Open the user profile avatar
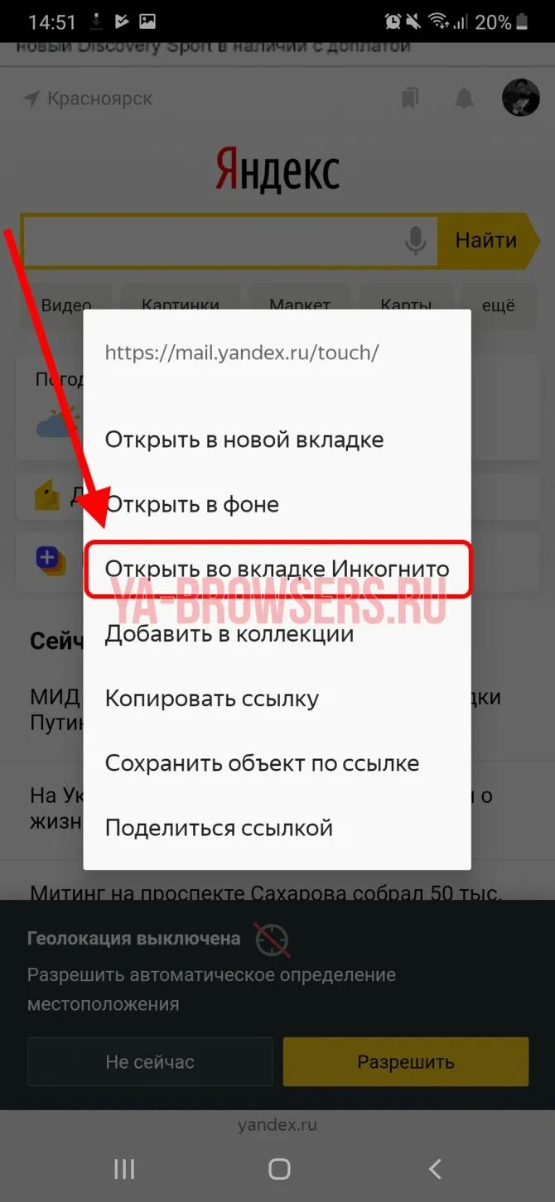 click(521, 98)
